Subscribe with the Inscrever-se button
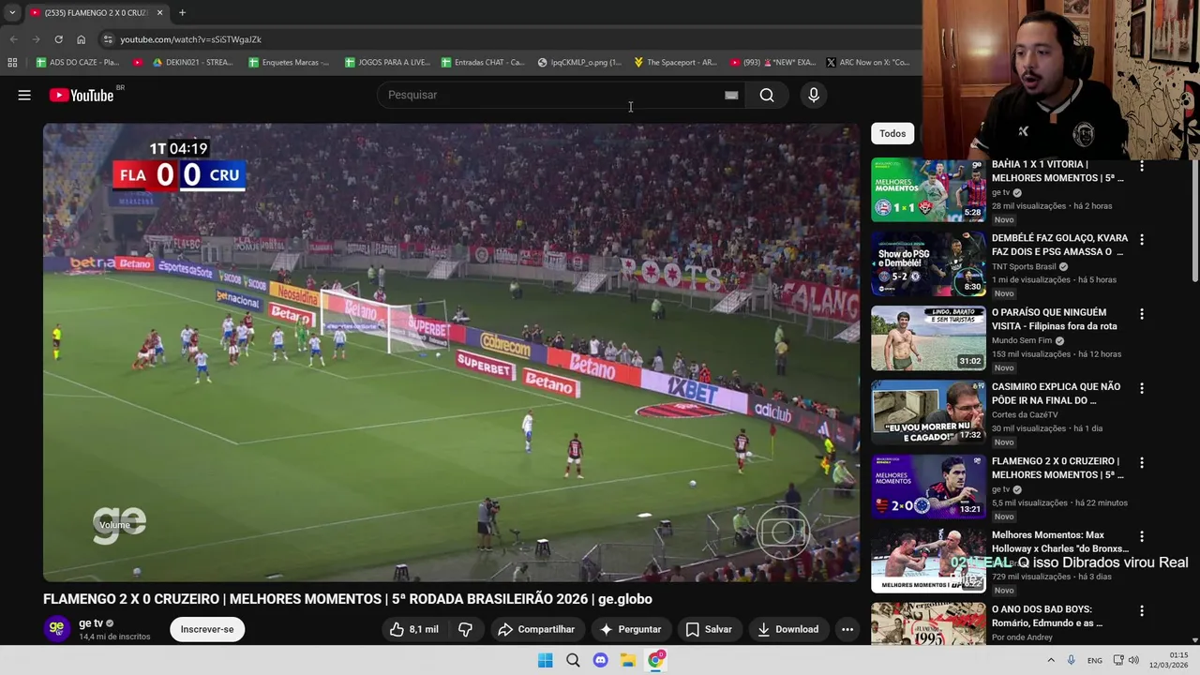 coord(207,629)
